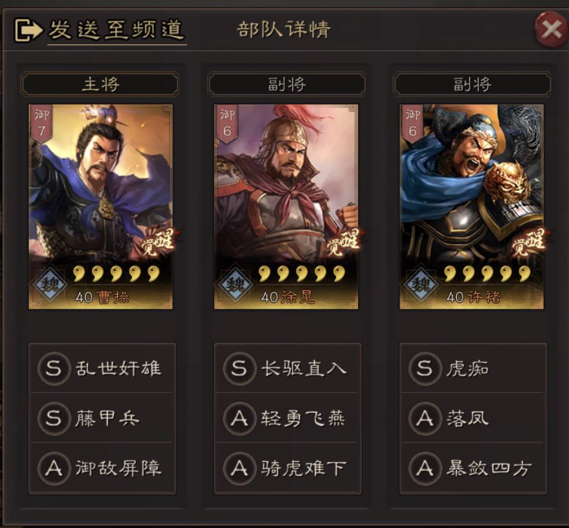Select the 落凤 skill

coord(473,418)
